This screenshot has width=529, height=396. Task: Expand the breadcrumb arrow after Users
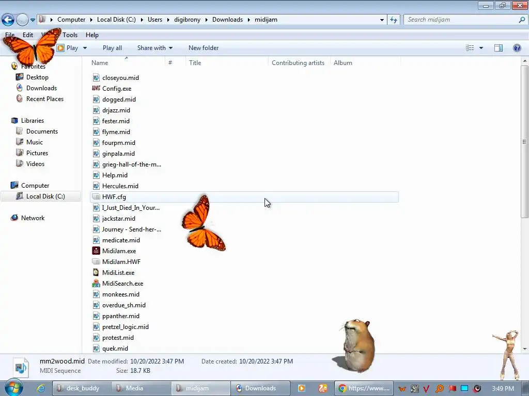click(x=168, y=20)
